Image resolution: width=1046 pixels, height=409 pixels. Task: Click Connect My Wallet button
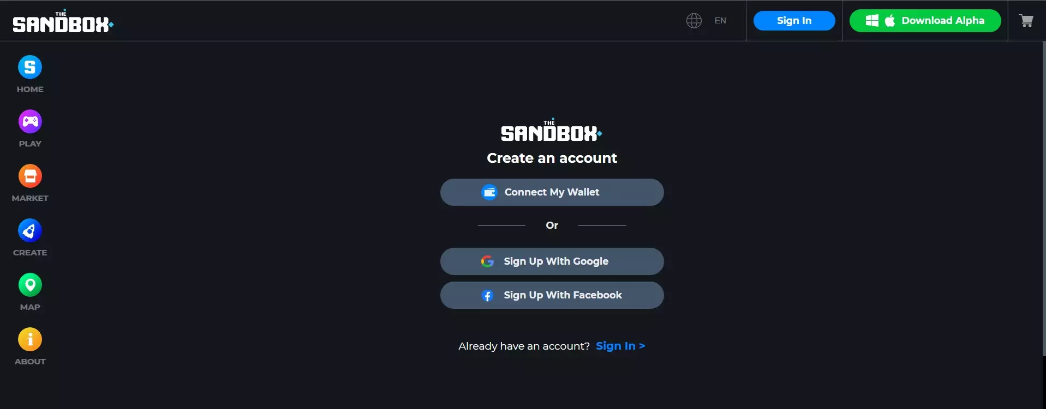552,192
